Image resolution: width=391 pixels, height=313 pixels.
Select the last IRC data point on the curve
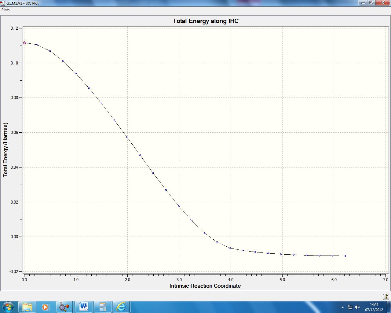click(x=345, y=256)
